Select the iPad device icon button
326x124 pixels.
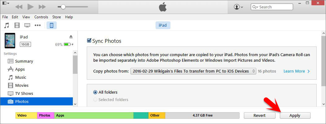51,25
